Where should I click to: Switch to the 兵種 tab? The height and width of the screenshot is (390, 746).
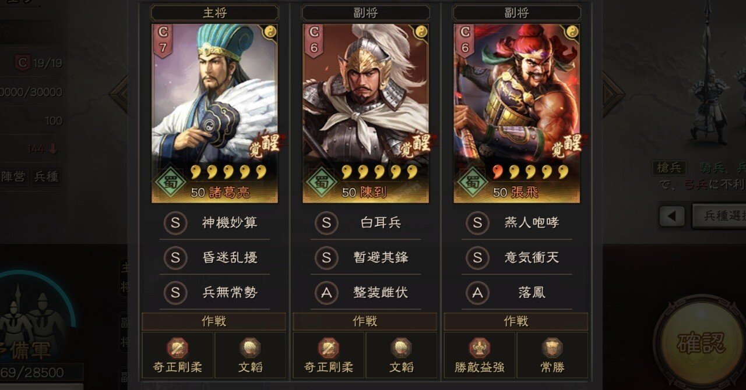(46, 177)
